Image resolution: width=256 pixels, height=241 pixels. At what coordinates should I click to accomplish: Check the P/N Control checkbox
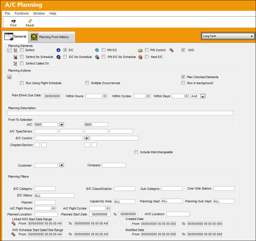pos(147,50)
